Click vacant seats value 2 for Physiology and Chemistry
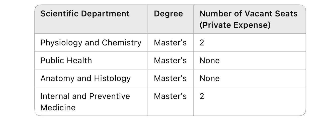 (x=202, y=43)
